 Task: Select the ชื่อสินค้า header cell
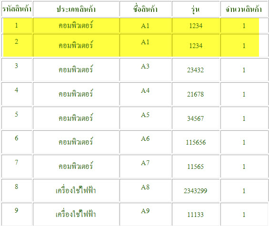(146, 9)
